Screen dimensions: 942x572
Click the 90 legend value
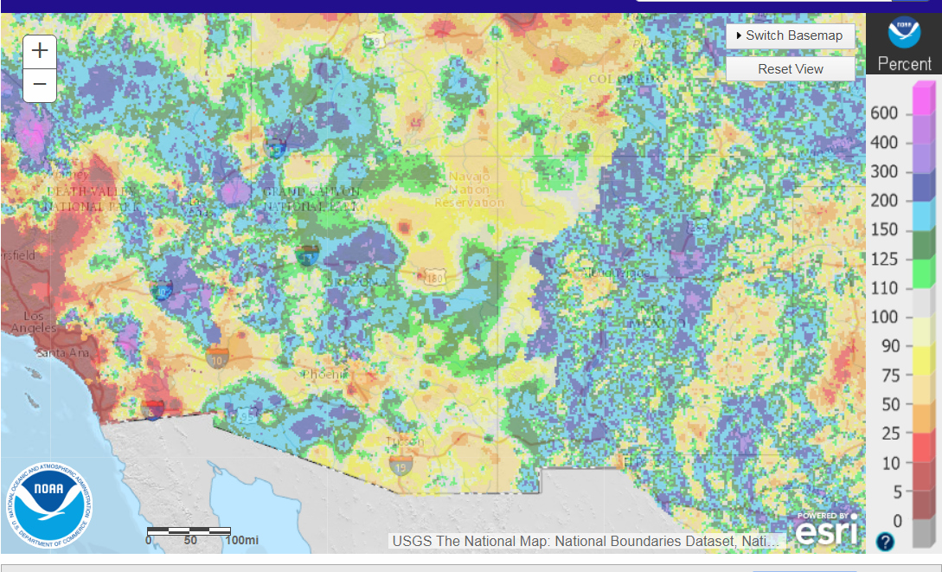(x=890, y=346)
